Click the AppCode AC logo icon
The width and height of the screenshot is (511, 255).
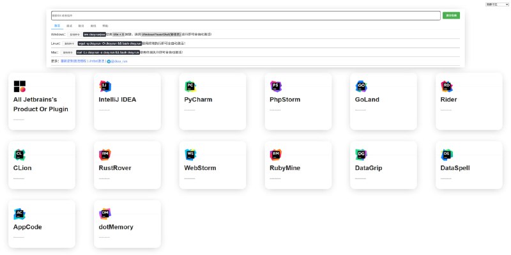[x=20, y=214]
